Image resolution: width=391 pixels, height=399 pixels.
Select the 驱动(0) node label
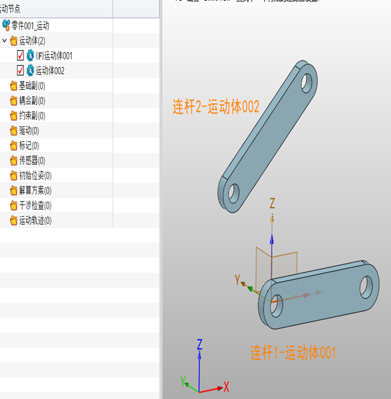click(29, 131)
